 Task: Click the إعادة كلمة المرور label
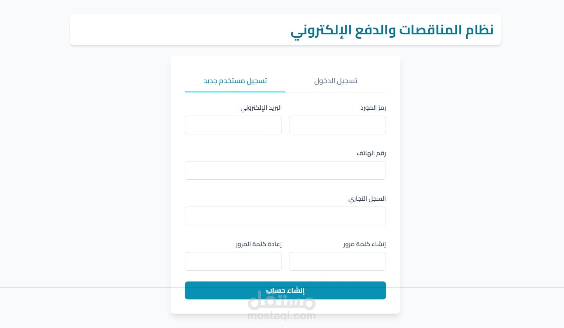click(x=259, y=244)
